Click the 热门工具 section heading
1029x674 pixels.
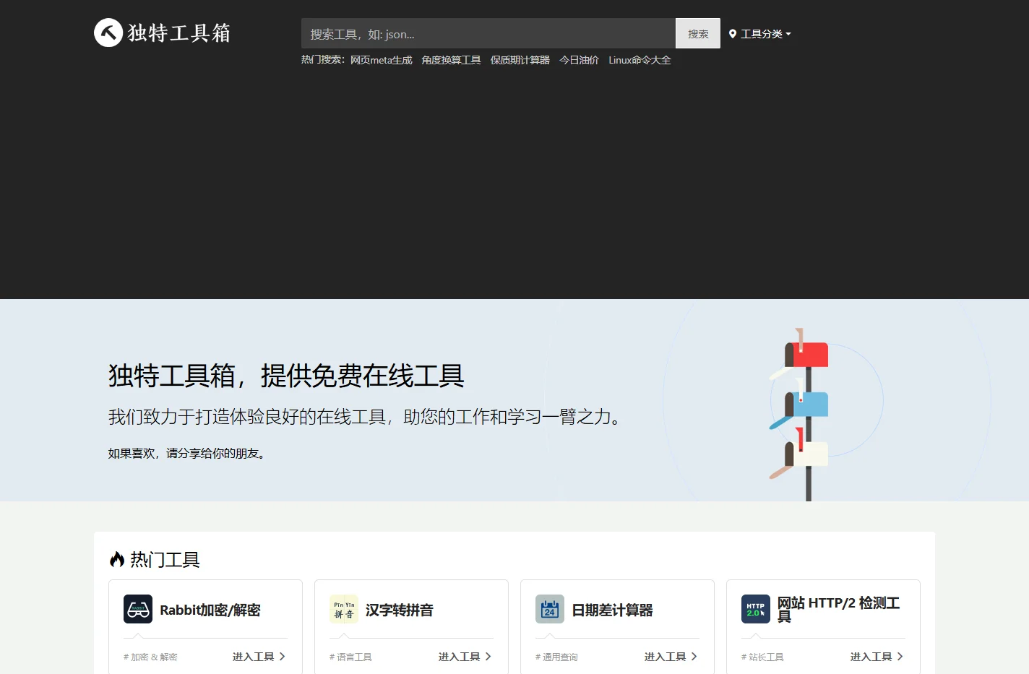(165, 559)
